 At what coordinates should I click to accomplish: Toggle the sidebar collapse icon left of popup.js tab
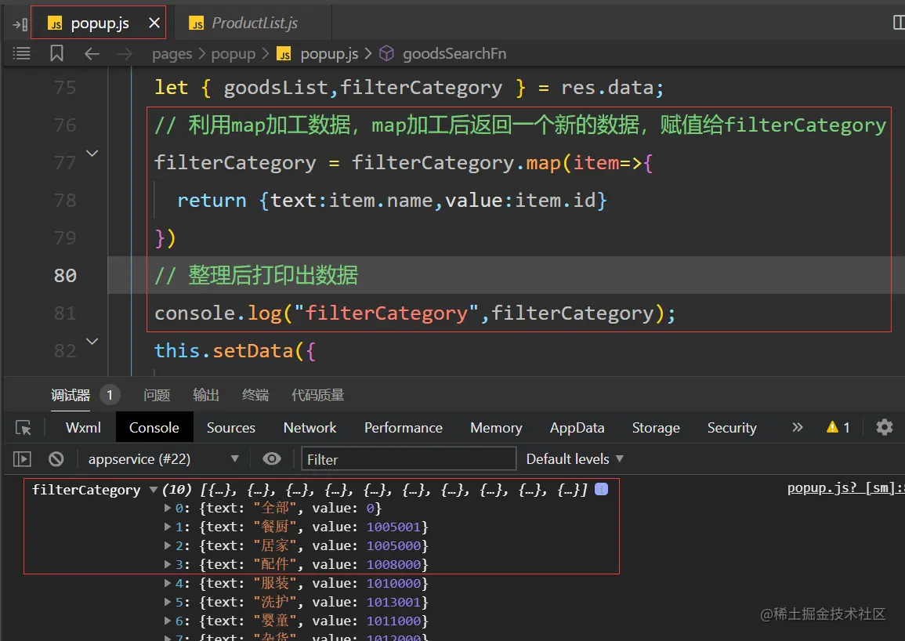[x=20, y=24]
